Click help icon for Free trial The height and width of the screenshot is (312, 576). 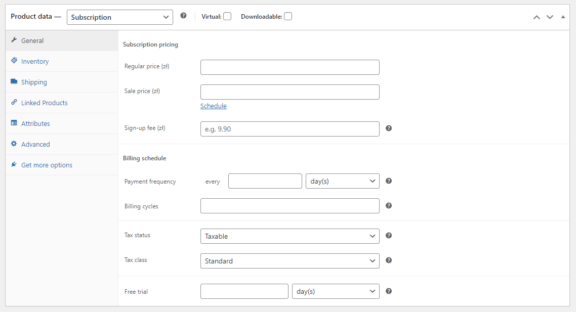coord(389,291)
